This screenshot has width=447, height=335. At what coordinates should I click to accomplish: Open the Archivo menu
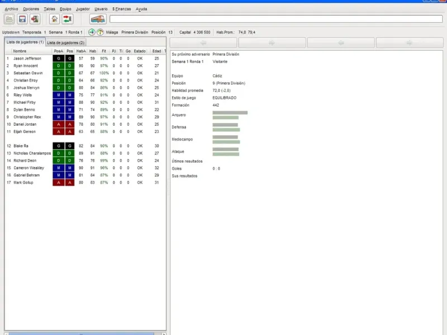[x=11, y=9]
